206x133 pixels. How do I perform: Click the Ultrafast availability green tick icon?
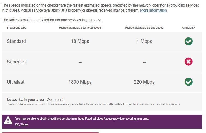point(188,82)
